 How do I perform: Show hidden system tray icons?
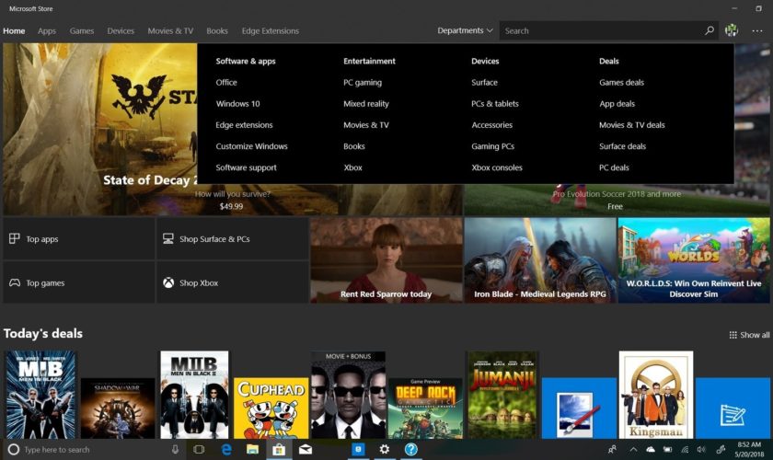(x=635, y=449)
